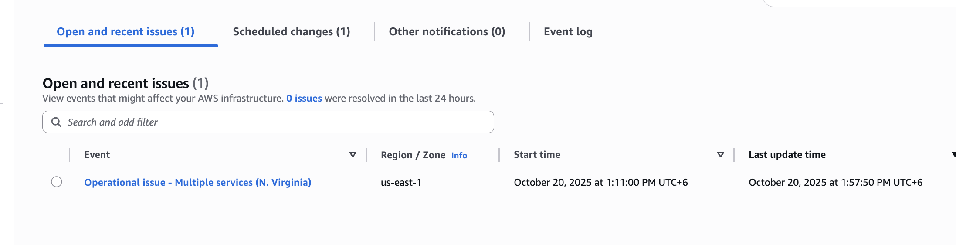This screenshot has height=245, width=956.
Task: Click the magnifier icon in the search box
Action: click(56, 122)
